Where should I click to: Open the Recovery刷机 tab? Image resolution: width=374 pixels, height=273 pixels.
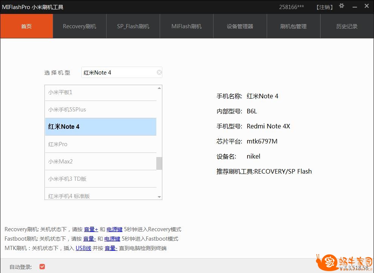point(80,26)
